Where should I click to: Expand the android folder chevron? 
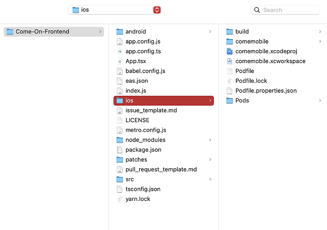tap(210, 31)
